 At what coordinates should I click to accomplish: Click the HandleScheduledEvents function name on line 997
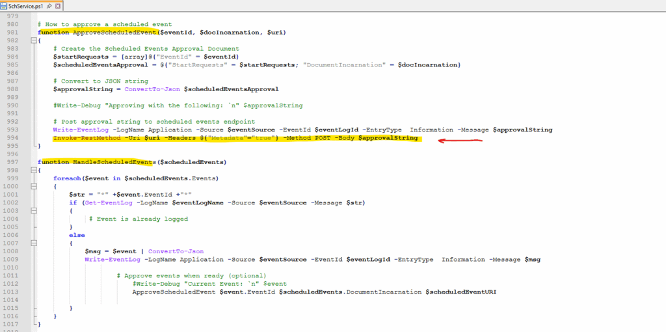(115, 162)
